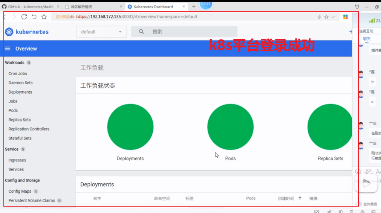The width and height of the screenshot is (381, 213).
Task: Click the Kubernetes logo icon
Action: tap(9, 32)
